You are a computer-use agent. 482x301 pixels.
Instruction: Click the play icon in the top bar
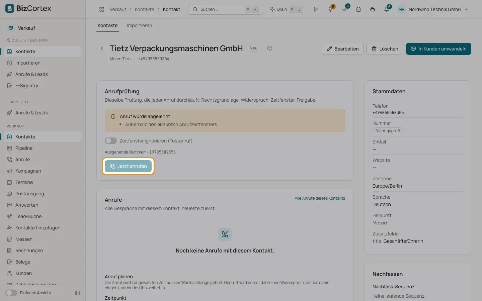click(316, 9)
